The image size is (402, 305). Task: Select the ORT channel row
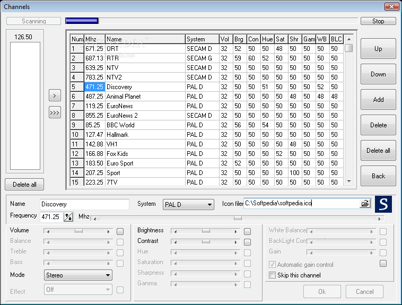(x=207, y=49)
